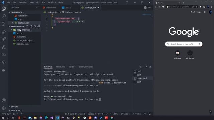Switch to the Output panel tab
The height and width of the screenshot is (120, 214).
tap(72, 67)
